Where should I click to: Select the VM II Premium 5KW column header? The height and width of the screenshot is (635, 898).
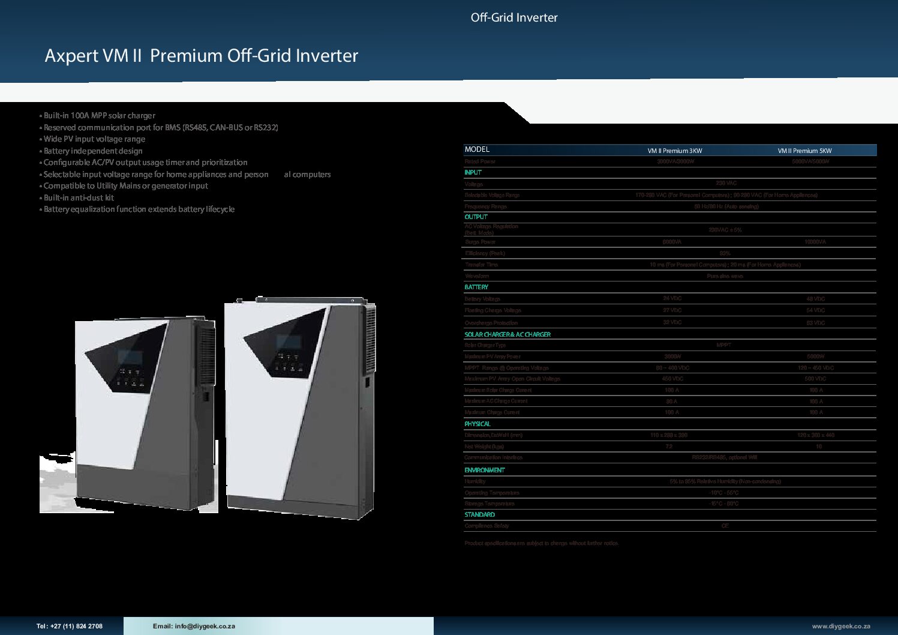804,151
